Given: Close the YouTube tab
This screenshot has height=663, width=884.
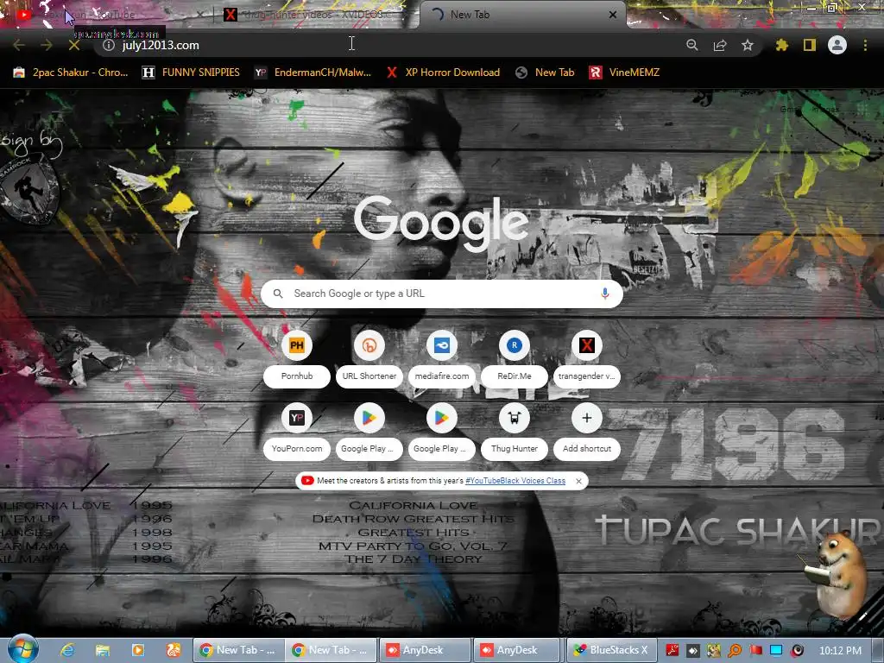Looking at the screenshot, I should (200, 15).
